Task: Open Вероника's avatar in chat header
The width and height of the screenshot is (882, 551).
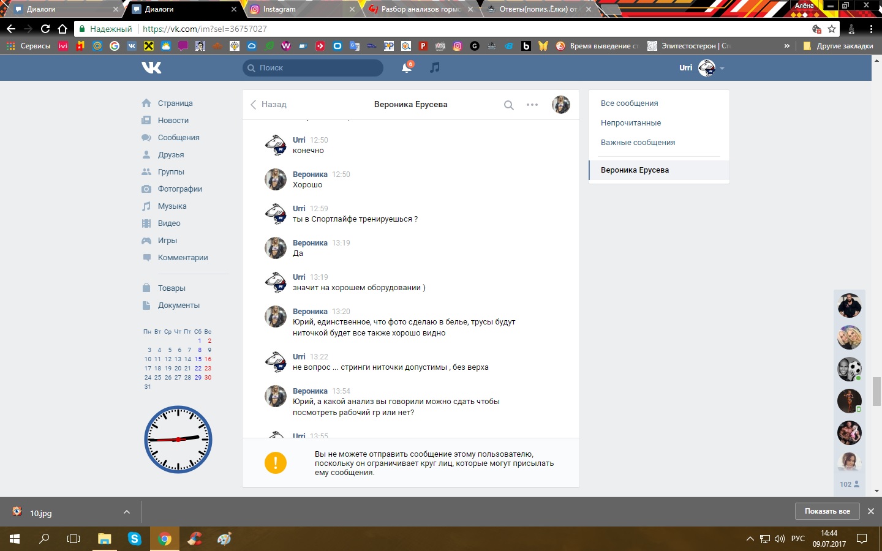Action: 560,105
